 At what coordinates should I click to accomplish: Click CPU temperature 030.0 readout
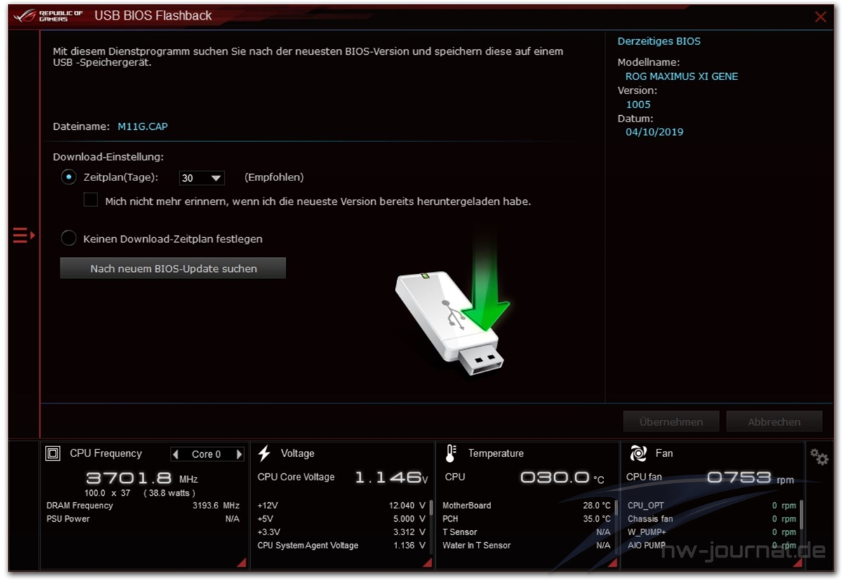click(x=562, y=477)
